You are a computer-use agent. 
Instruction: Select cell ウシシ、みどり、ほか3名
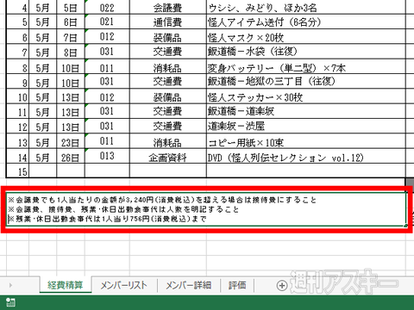coord(306,8)
